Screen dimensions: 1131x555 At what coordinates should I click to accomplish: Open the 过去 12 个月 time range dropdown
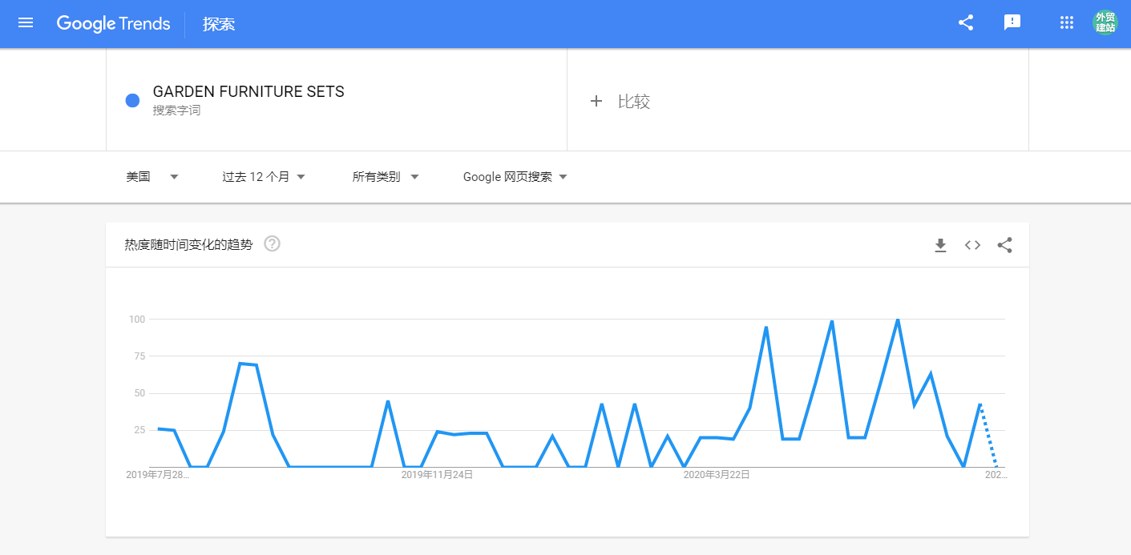pos(264,177)
